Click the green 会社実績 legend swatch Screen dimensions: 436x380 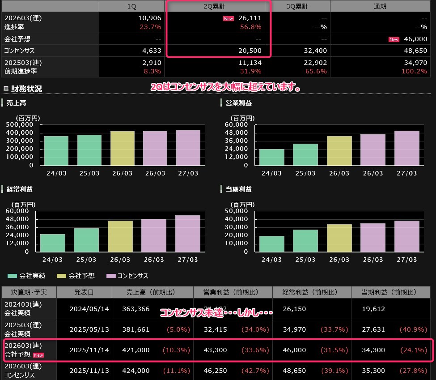coord(12,276)
